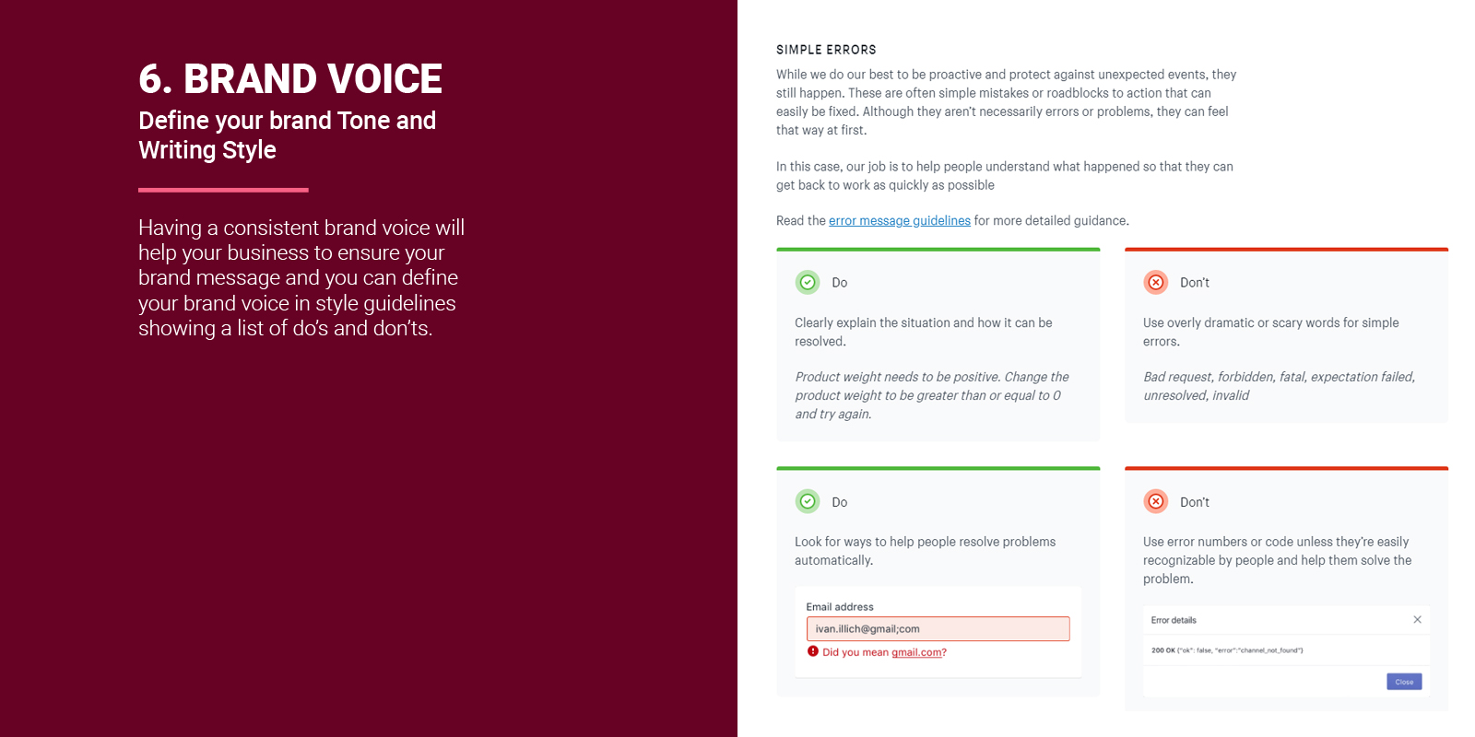Click the X icon on the Error details dialog

tap(1417, 619)
